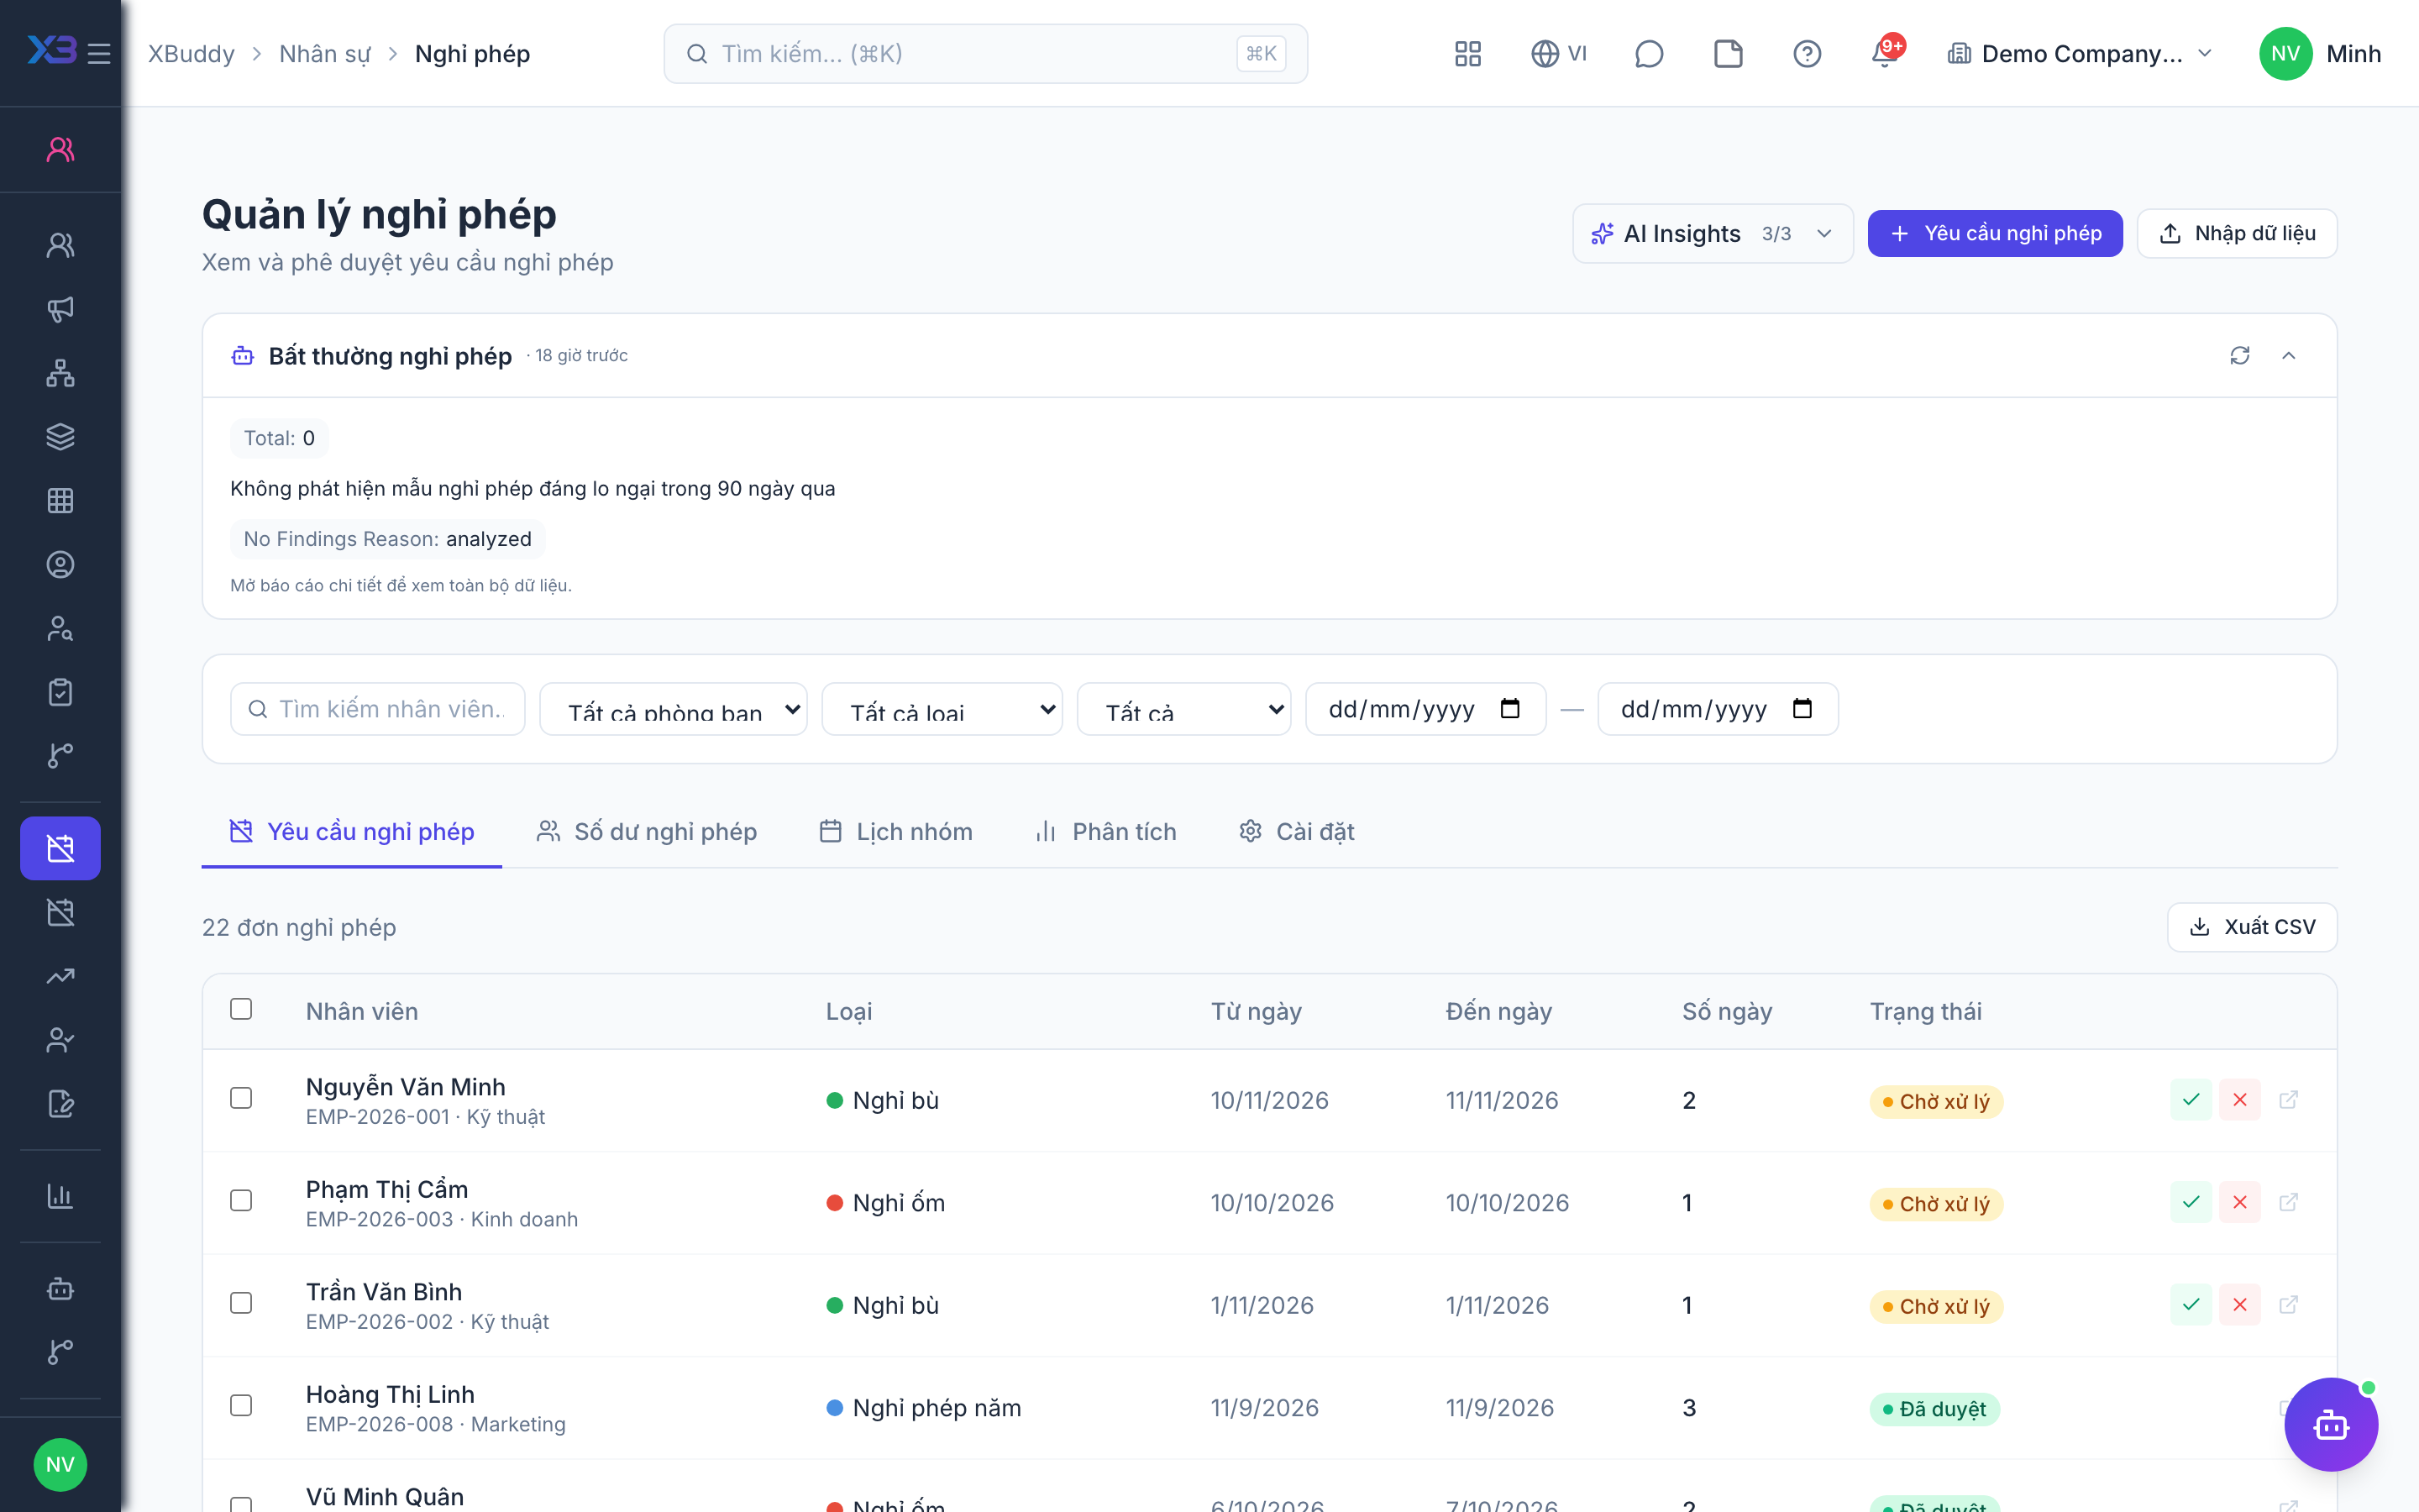Open the Tất cả loại dropdown
The height and width of the screenshot is (1512, 2419).
942,709
